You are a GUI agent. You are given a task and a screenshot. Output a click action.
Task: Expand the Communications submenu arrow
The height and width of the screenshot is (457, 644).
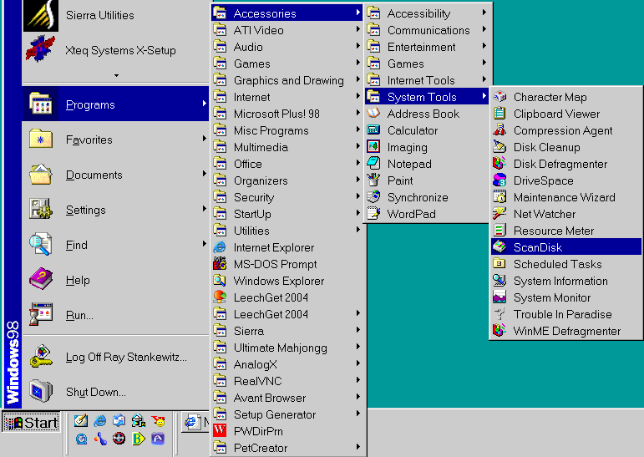[484, 29]
